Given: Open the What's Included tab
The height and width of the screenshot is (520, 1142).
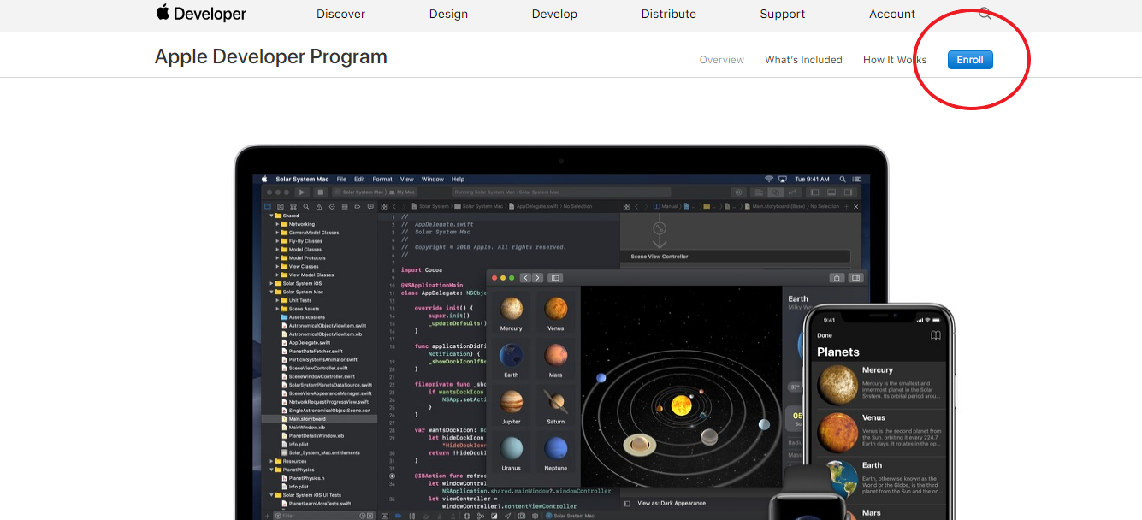Looking at the screenshot, I should coord(803,60).
